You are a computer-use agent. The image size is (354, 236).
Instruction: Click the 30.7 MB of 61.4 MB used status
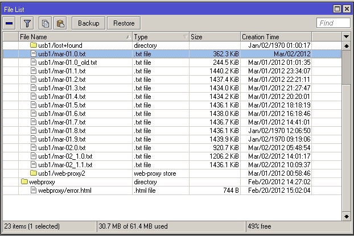133,226
